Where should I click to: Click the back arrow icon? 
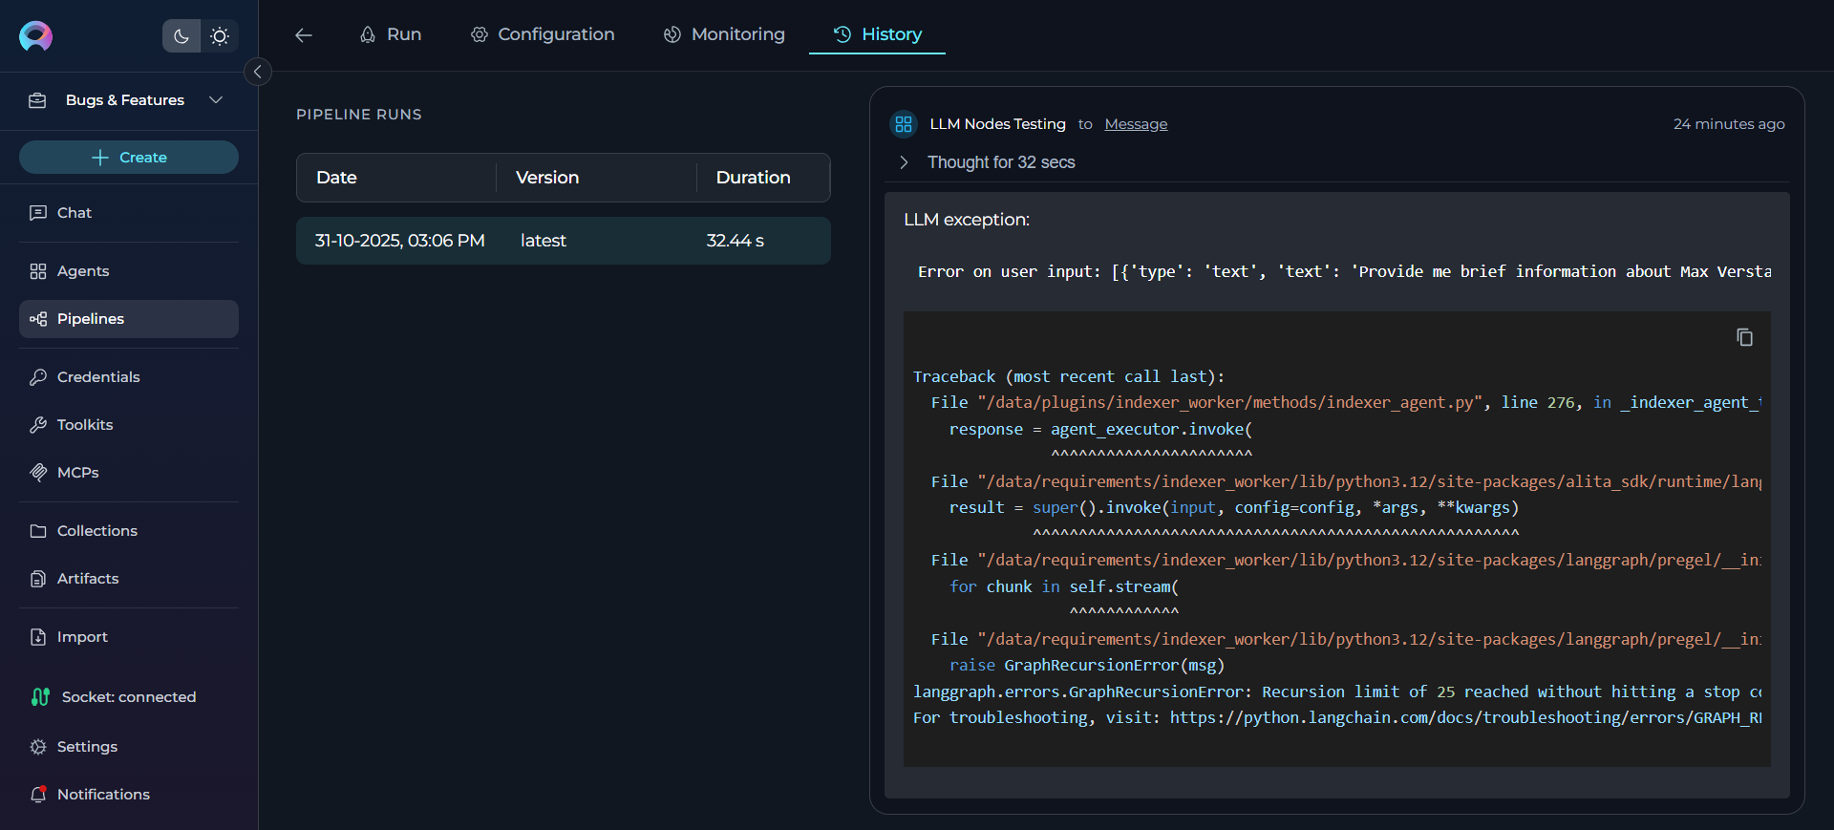click(x=304, y=35)
